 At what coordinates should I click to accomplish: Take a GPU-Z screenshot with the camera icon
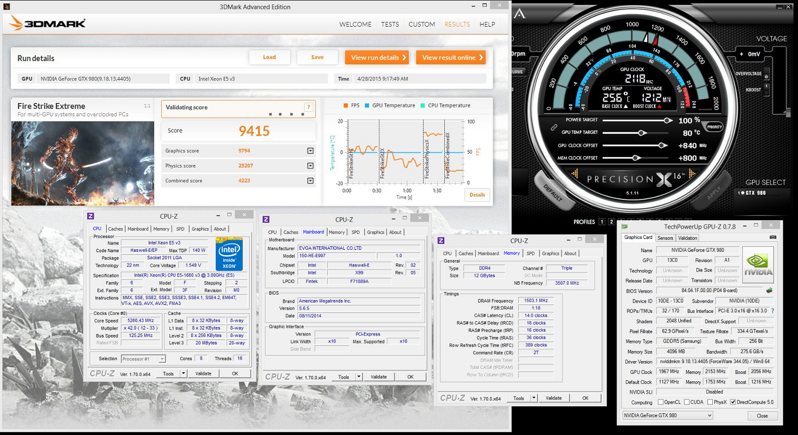(772, 237)
